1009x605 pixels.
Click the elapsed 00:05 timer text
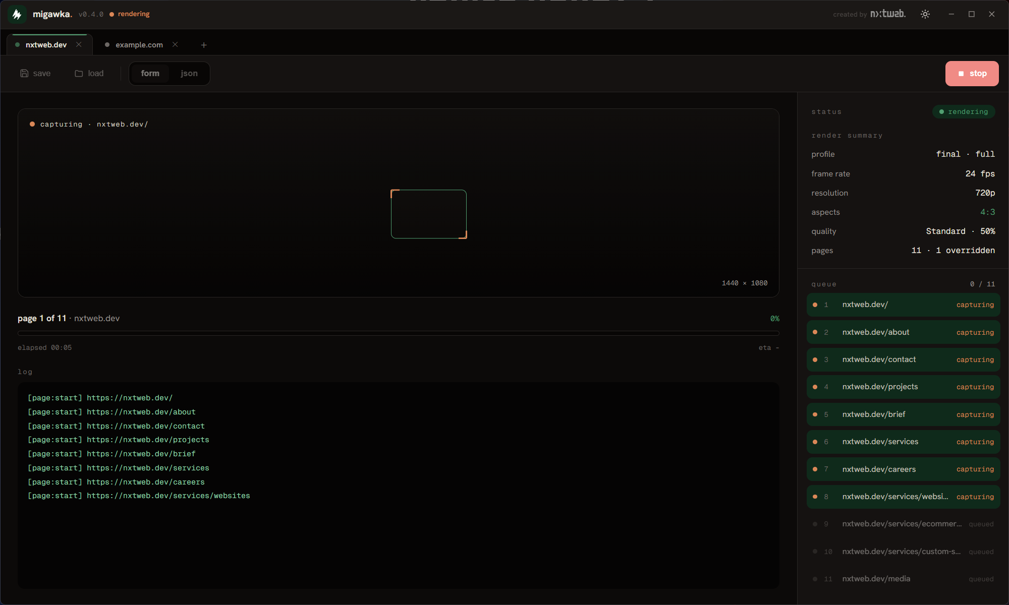pyautogui.click(x=45, y=348)
